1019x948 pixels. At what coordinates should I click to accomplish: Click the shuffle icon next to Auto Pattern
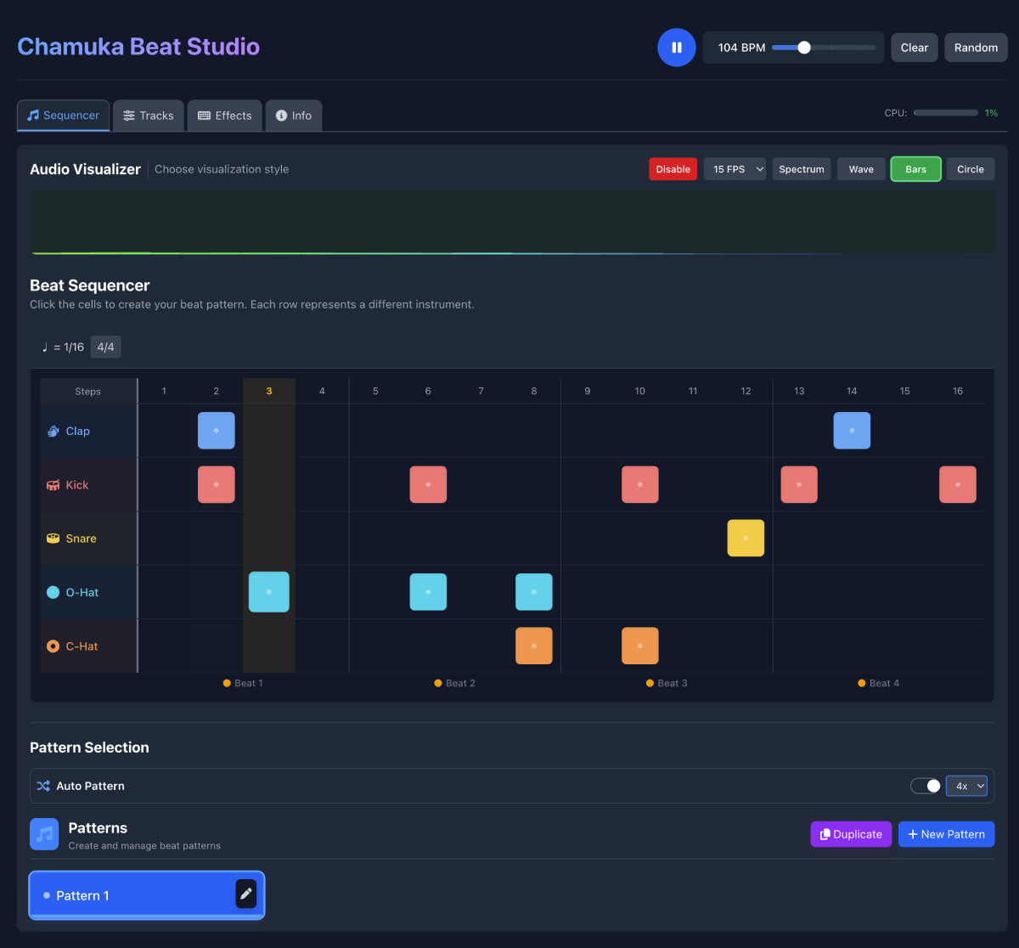[43, 786]
